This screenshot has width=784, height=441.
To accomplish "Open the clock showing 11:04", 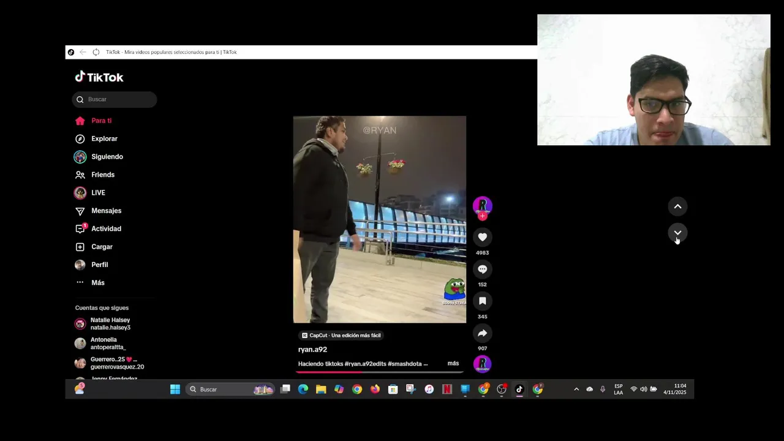I will (x=675, y=390).
